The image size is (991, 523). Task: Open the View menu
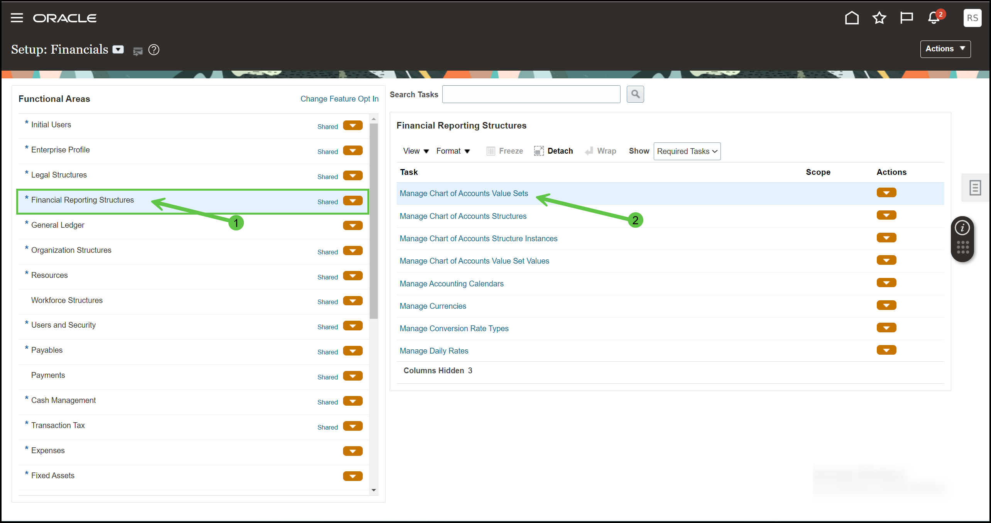point(416,151)
